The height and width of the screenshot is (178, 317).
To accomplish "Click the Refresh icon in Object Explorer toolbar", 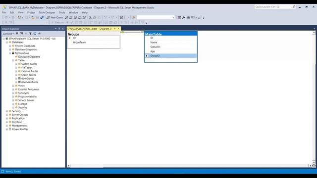I will [x=35, y=34].
